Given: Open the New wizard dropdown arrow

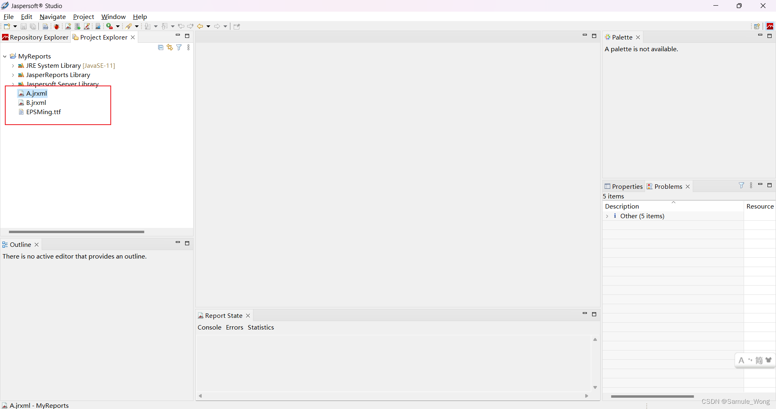Looking at the screenshot, I should click(x=15, y=27).
